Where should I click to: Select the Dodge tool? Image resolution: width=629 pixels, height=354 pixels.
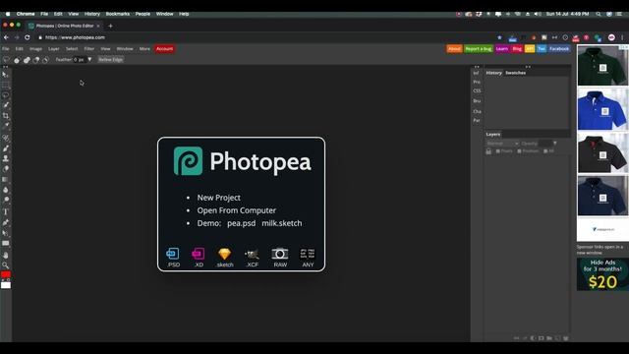6,200
